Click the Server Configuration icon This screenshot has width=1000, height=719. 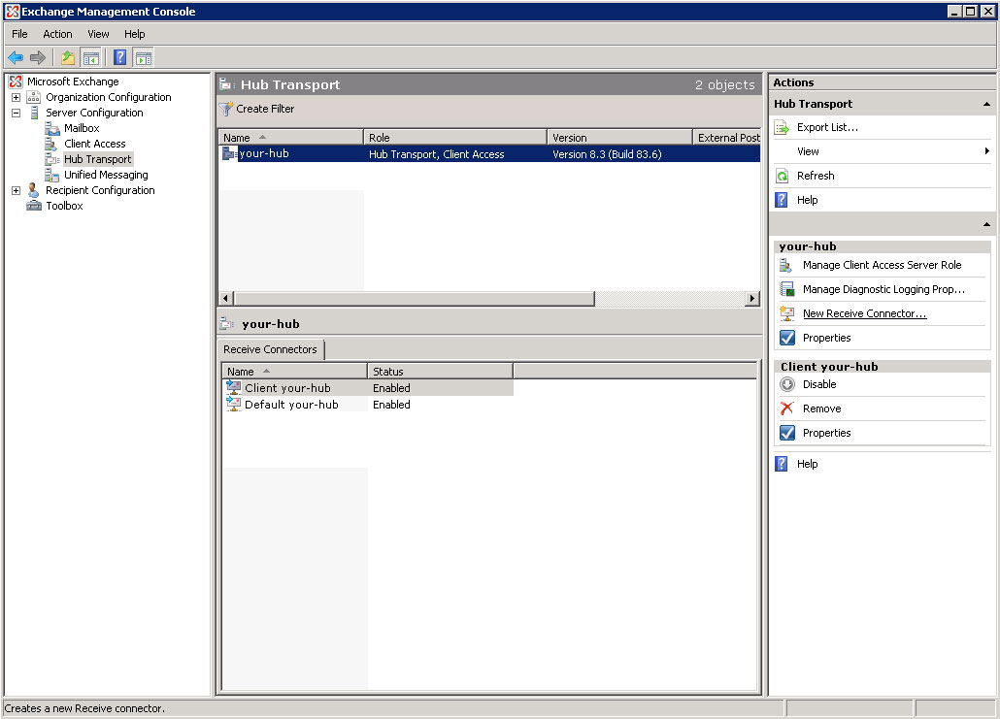34,113
